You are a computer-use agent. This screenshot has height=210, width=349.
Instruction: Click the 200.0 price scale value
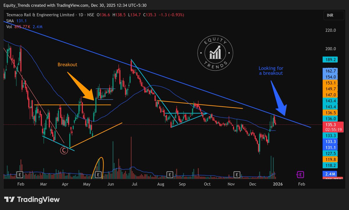point(331,49)
